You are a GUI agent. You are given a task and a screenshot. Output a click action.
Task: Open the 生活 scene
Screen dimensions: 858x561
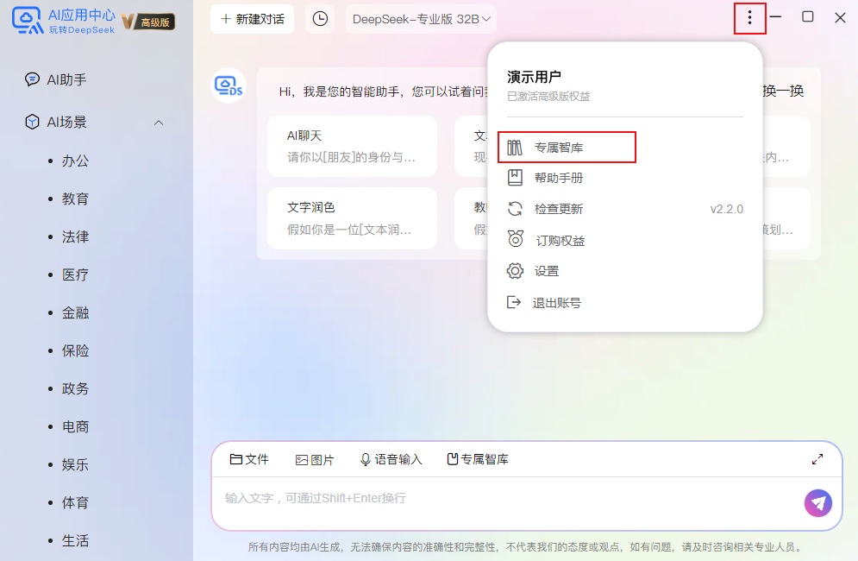click(76, 541)
